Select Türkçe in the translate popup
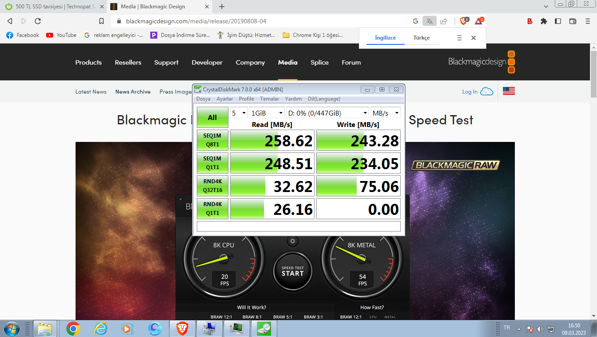The height and width of the screenshot is (337, 597). click(x=422, y=38)
